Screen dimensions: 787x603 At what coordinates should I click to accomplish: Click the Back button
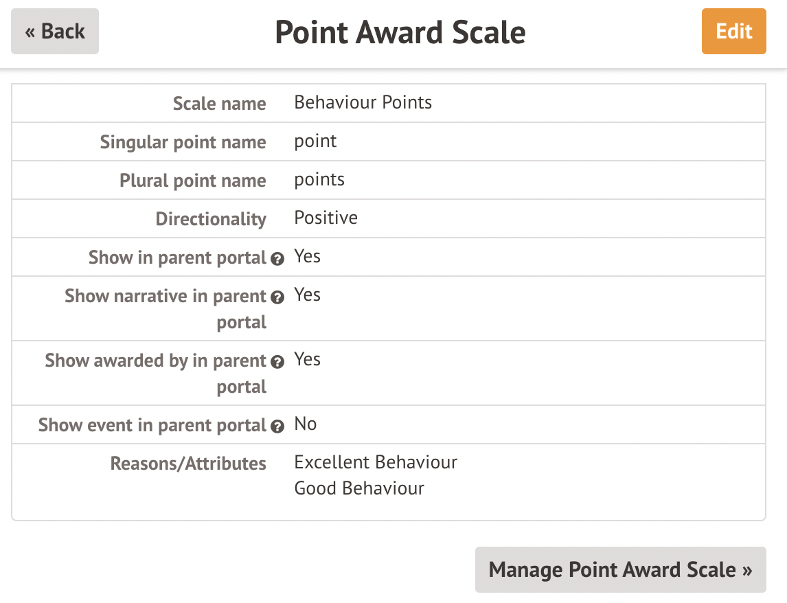[55, 32]
